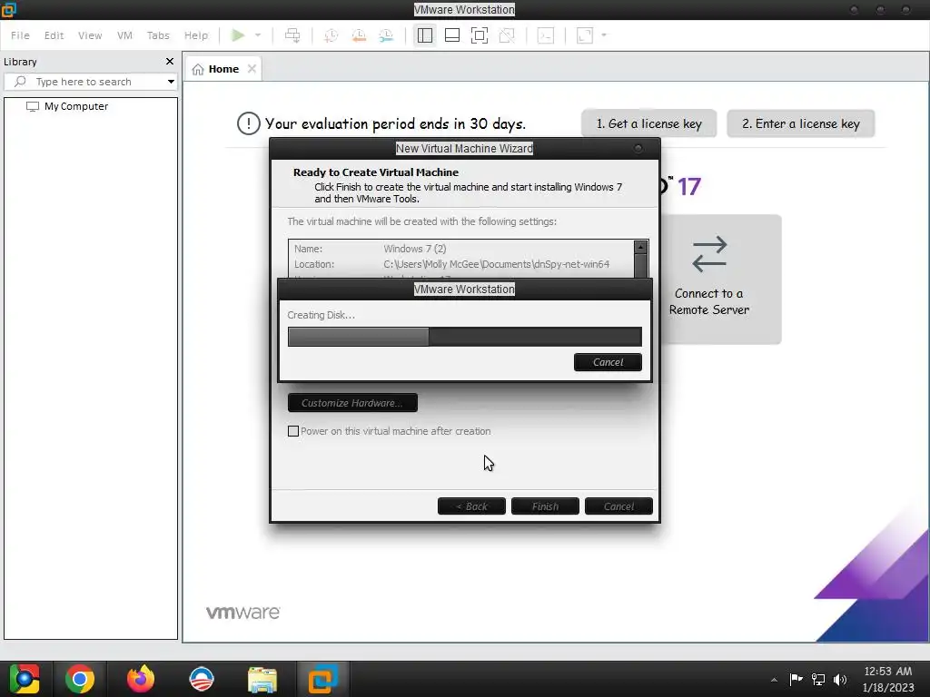930x697 pixels.
Task: Open the Snapshot Manager wrench icon
Action: (386, 35)
